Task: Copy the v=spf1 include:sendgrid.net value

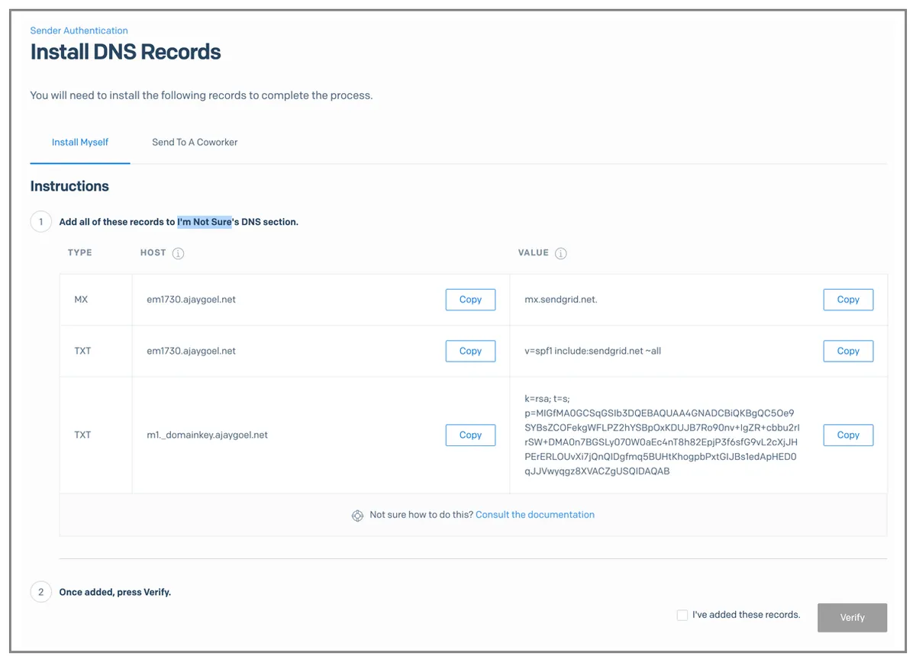Action: [848, 351]
